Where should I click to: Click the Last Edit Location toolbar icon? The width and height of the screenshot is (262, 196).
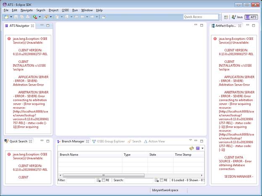coord(76,17)
